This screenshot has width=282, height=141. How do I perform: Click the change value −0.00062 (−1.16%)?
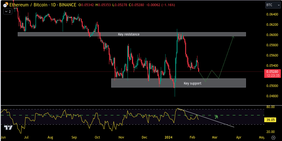click(x=160, y=5)
